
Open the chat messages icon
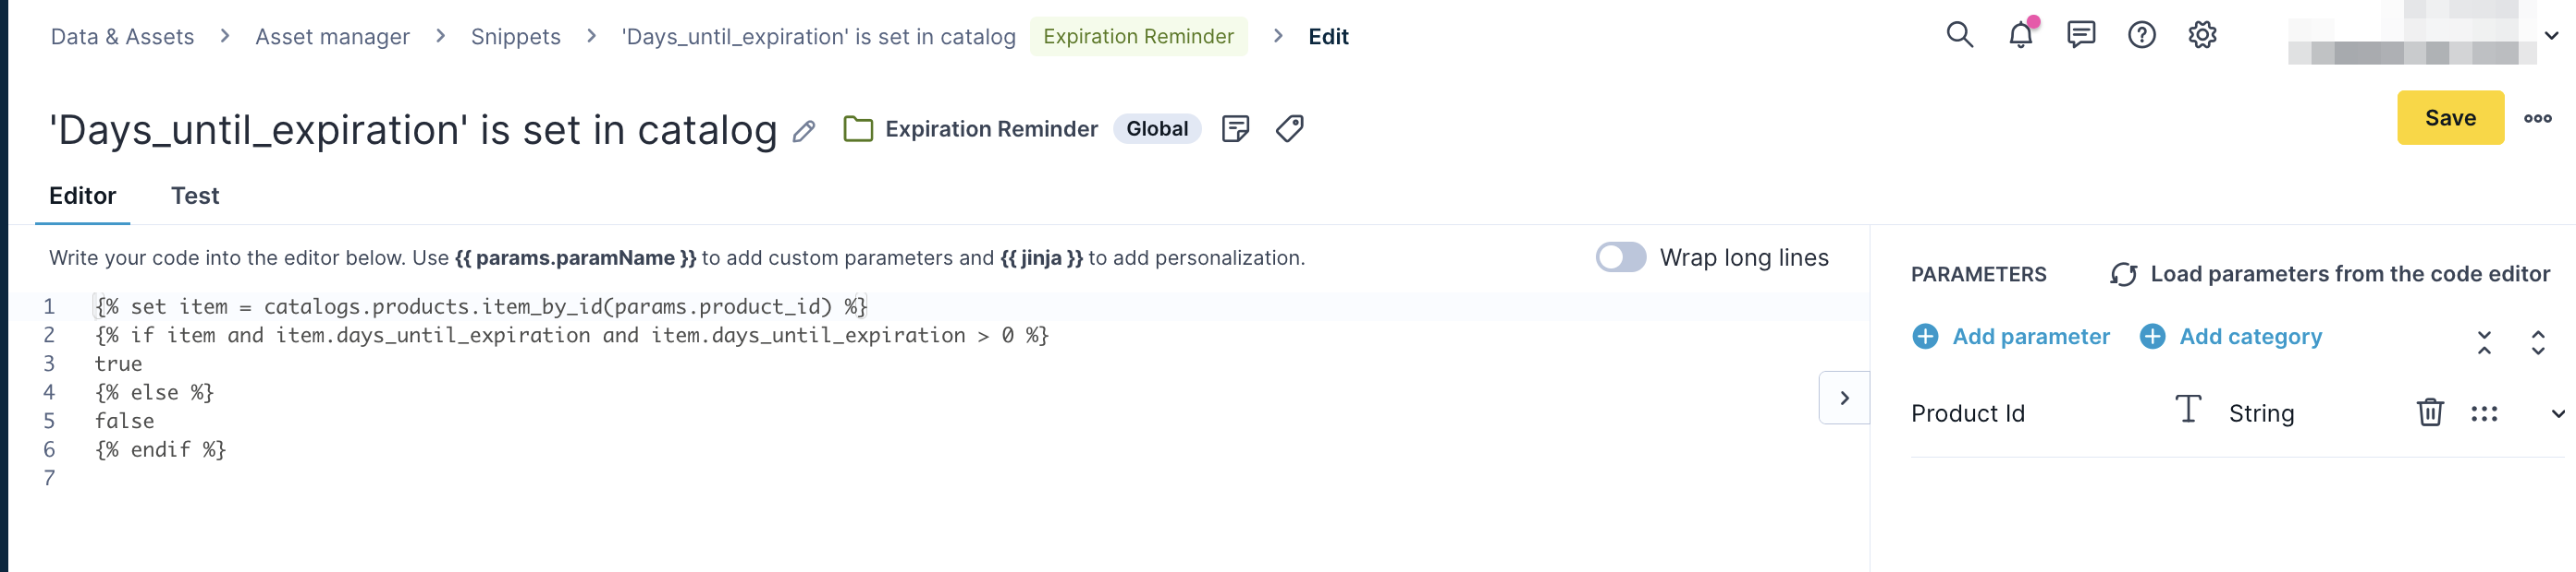(2081, 36)
